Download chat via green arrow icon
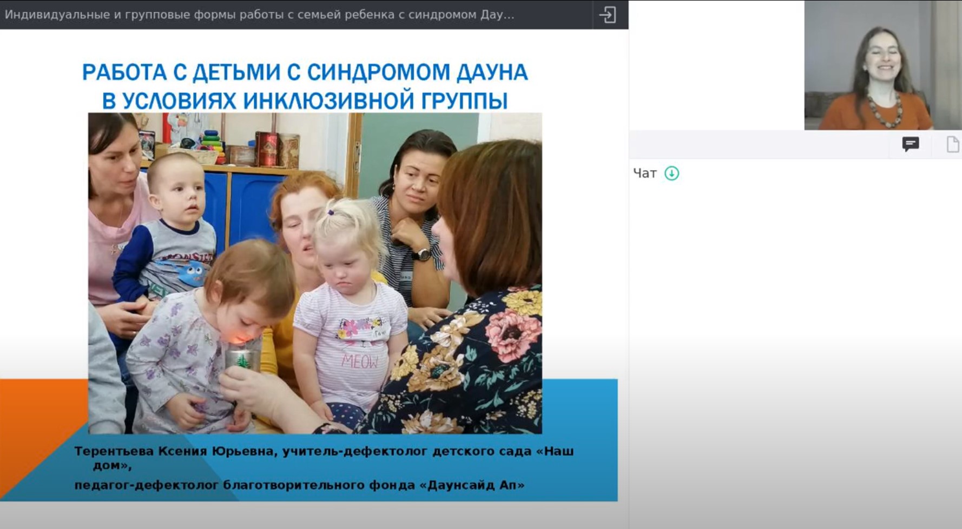Viewport: 962px width, 529px height. [671, 173]
